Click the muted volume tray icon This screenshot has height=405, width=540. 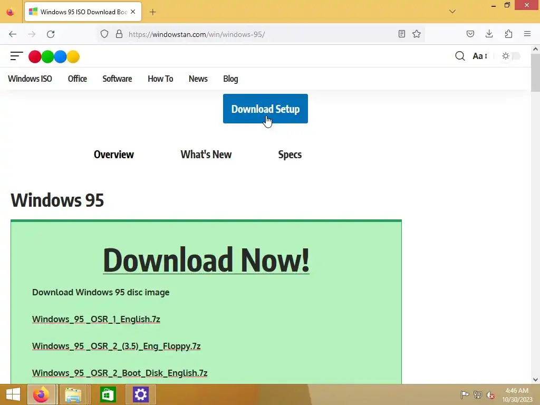tap(490, 395)
